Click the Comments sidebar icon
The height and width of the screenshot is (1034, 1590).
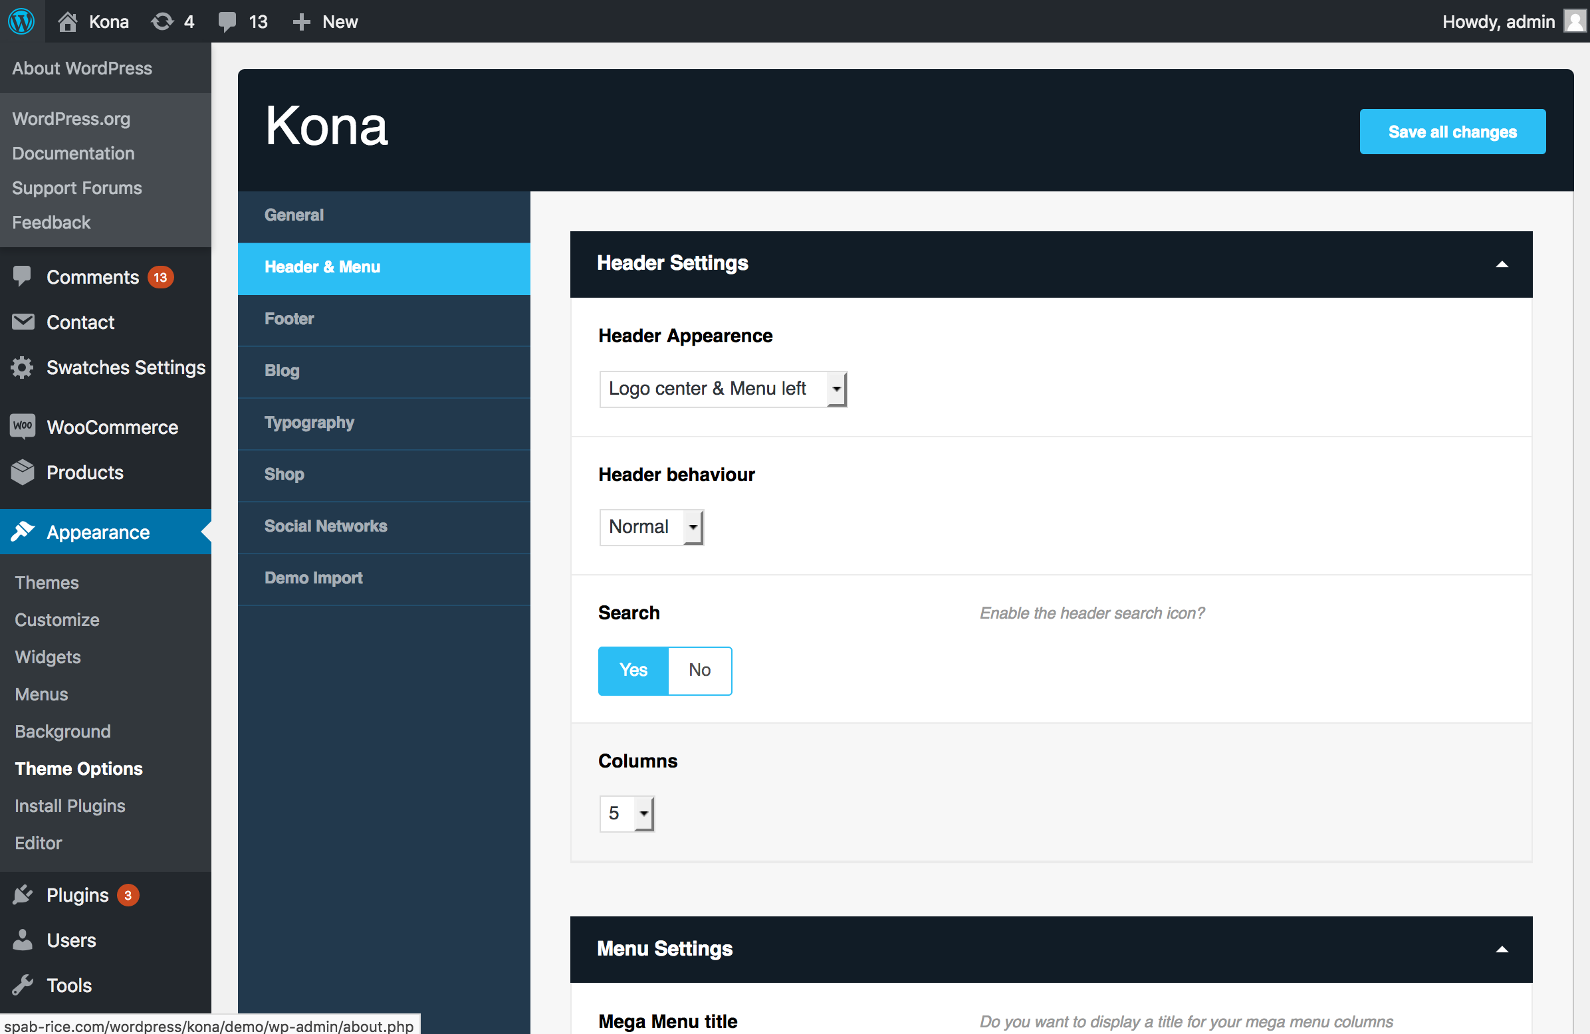click(22, 276)
